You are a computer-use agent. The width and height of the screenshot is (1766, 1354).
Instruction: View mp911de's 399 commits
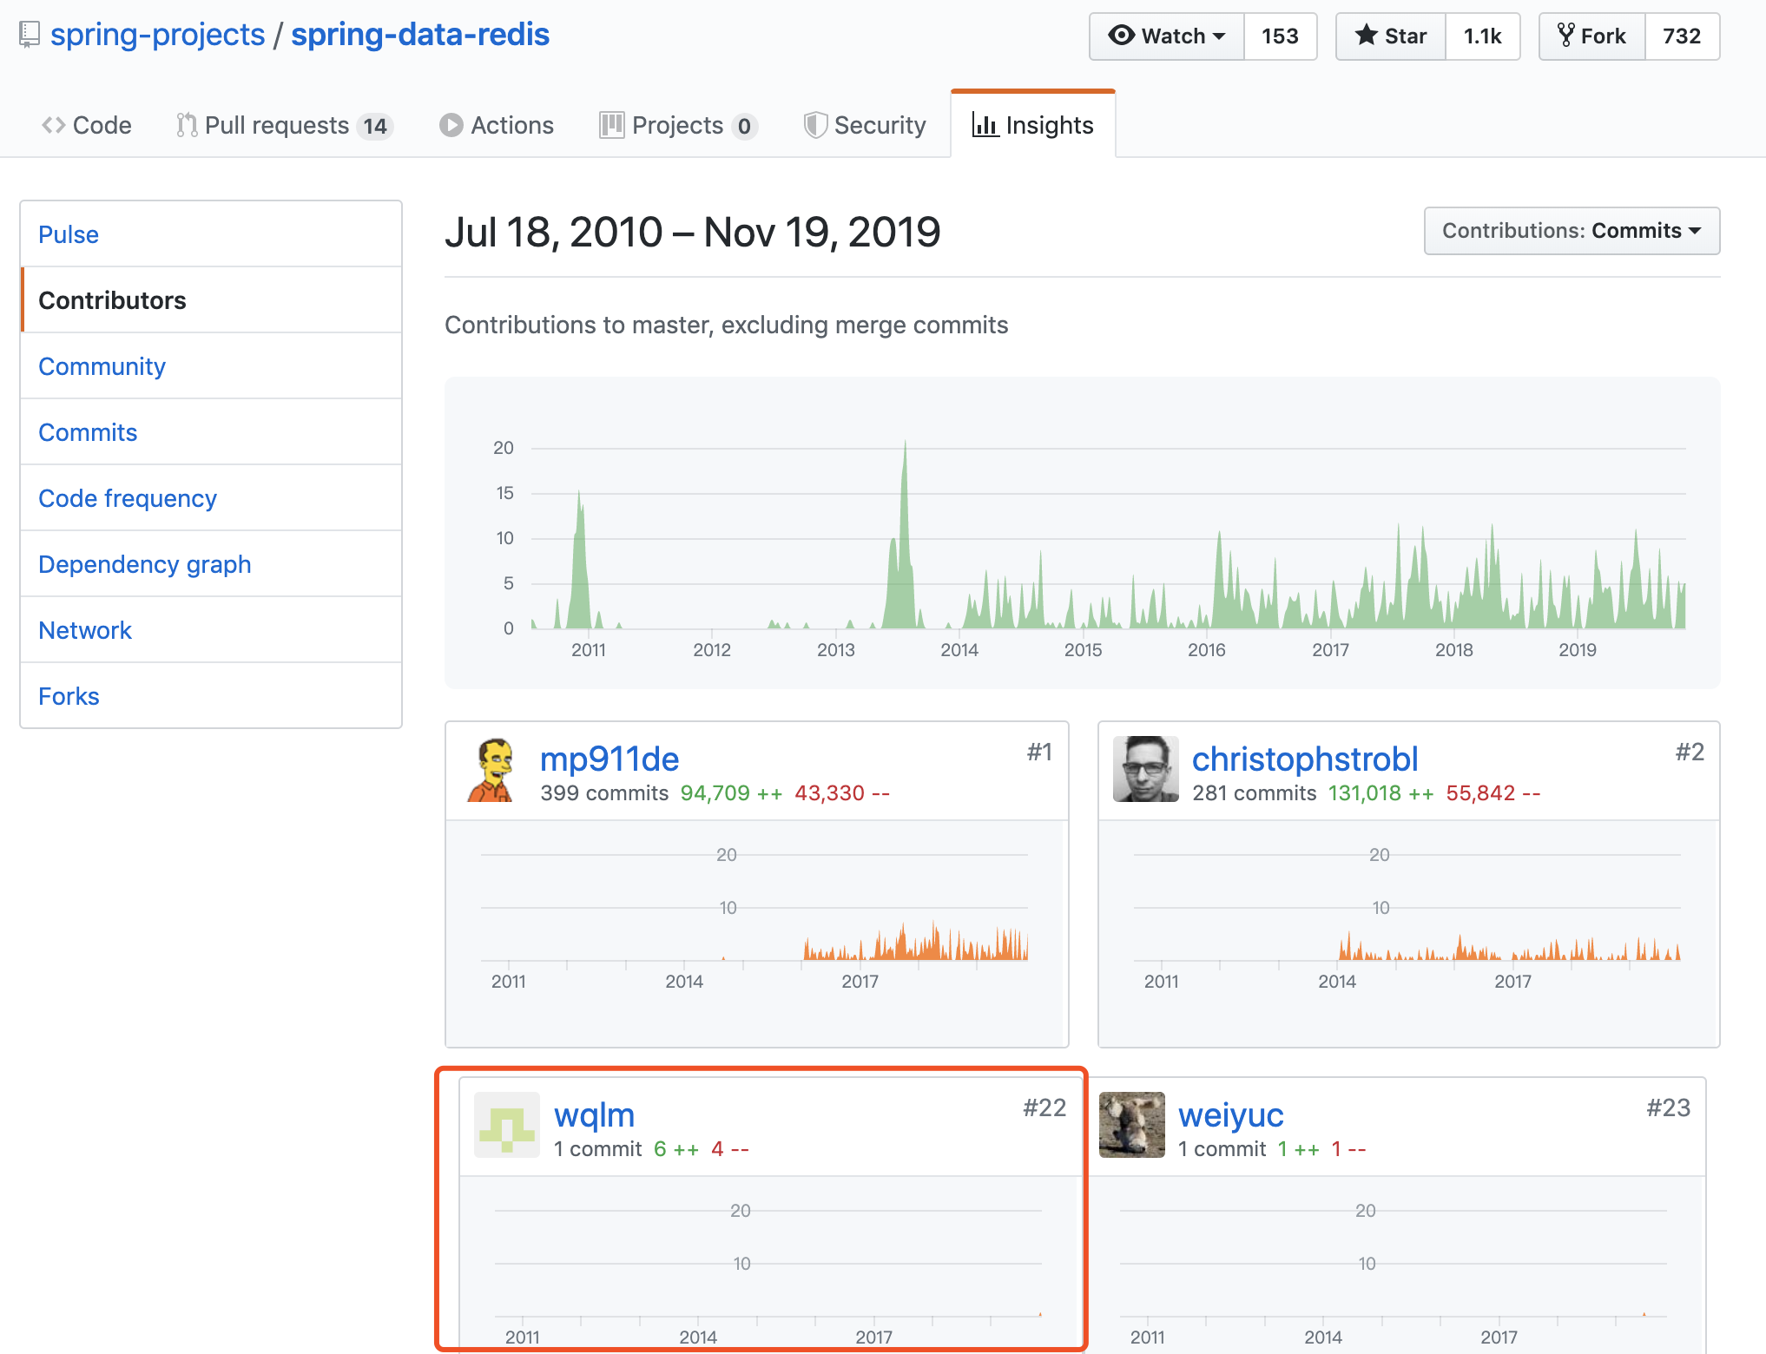[604, 793]
